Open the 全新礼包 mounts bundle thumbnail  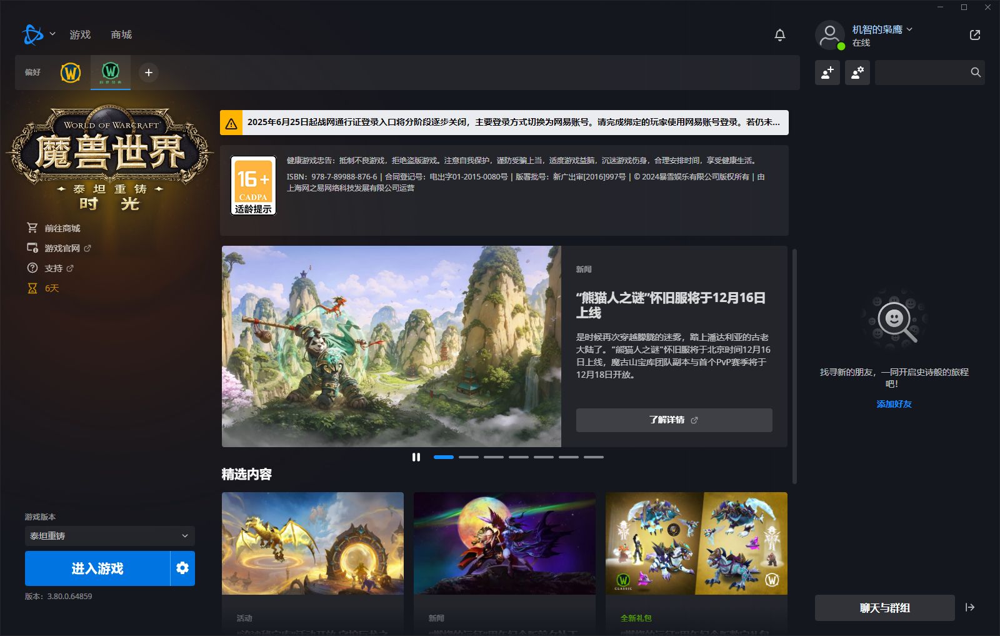[696, 543]
